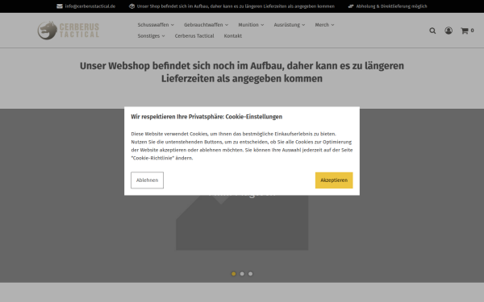The height and width of the screenshot is (302, 484).
Task: Click the search magnifier icon
Action: pos(432,31)
